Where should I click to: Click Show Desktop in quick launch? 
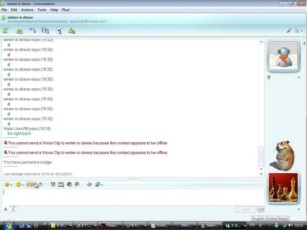pyautogui.click(x=22, y=226)
